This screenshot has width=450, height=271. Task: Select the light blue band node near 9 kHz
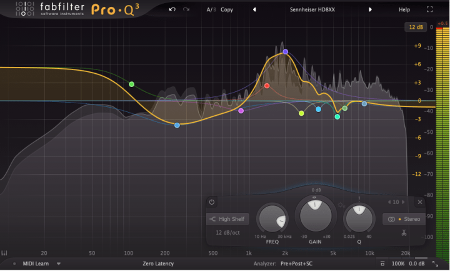click(x=364, y=104)
